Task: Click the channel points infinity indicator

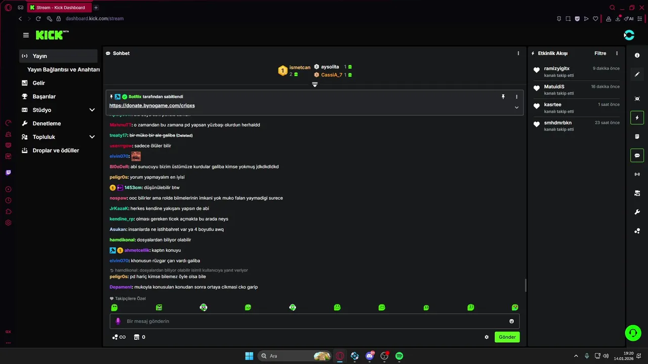Action: coord(119,337)
